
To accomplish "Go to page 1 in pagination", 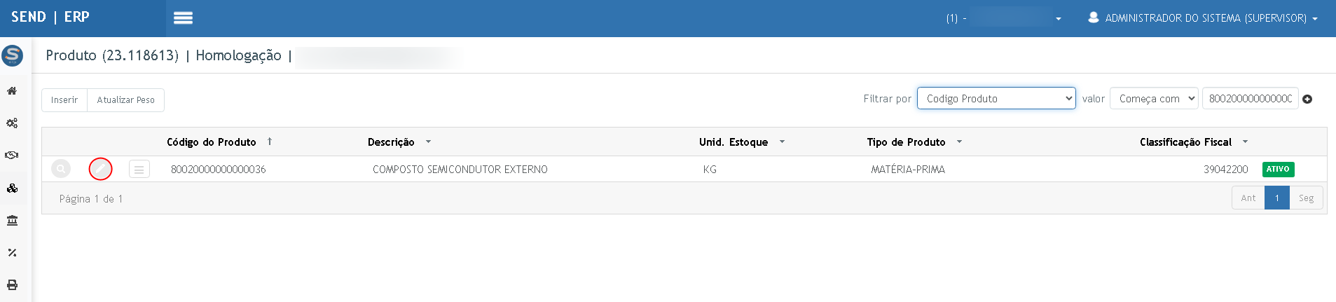I will click(1276, 198).
